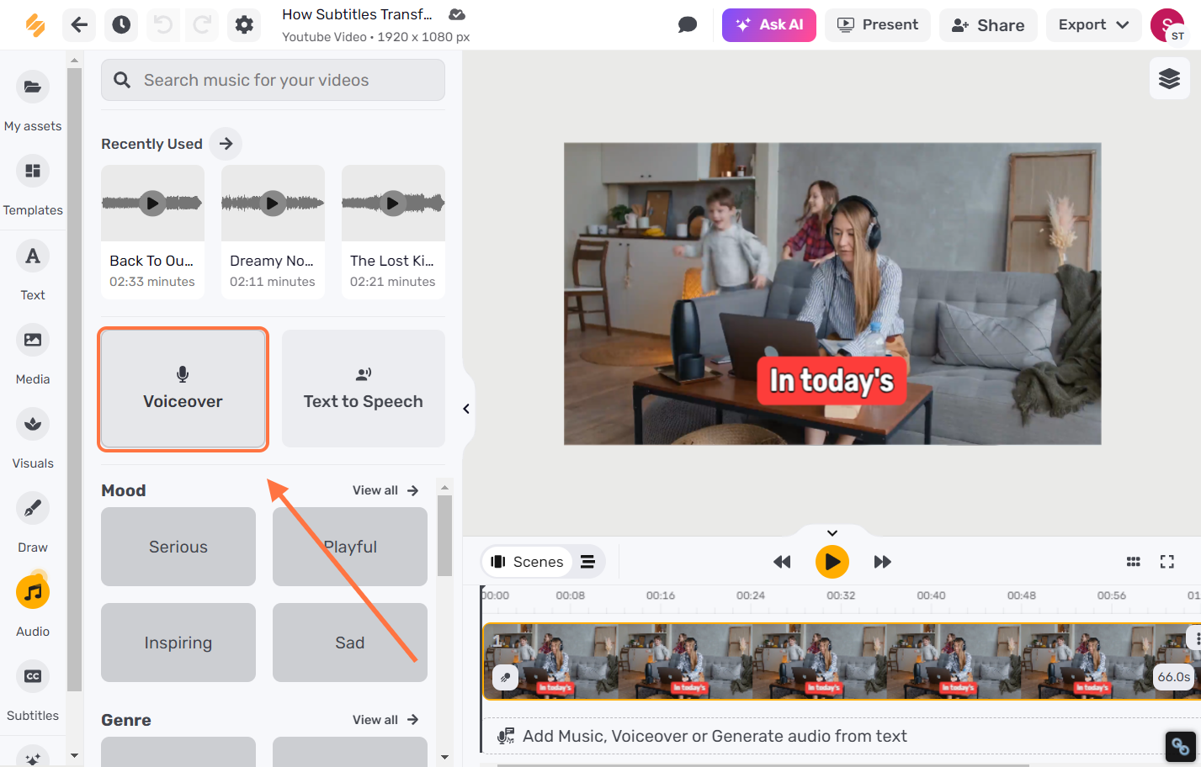Image resolution: width=1201 pixels, height=767 pixels.
Task: Switch to Scenes view
Action: pos(527,562)
